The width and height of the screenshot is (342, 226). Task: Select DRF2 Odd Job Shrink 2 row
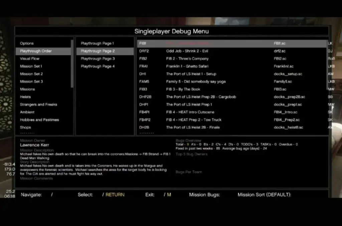pos(232,51)
